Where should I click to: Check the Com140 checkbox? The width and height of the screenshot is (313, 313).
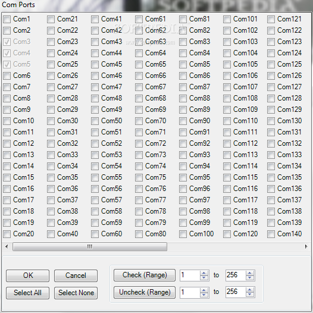click(x=271, y=234)
